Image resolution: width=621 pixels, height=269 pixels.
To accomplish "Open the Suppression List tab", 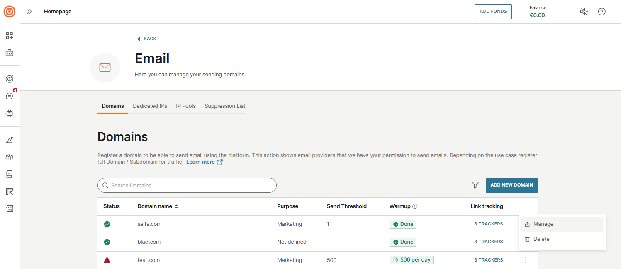I will 224,106.
